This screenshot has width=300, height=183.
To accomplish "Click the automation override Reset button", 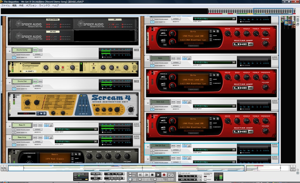I will (x=205, y=179).
